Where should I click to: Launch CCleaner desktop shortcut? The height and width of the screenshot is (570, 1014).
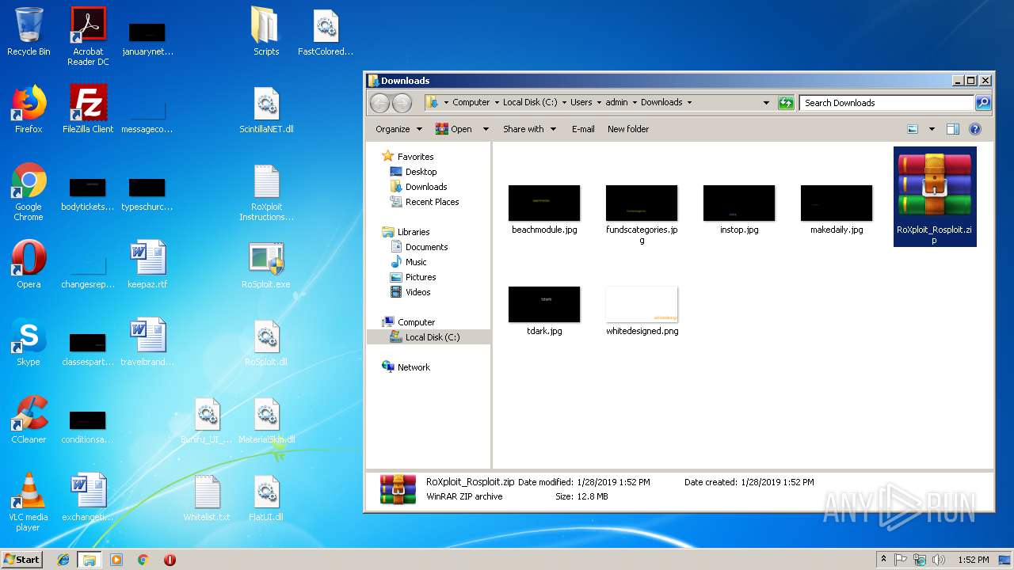pyautogui.click(x=29, y=420)
